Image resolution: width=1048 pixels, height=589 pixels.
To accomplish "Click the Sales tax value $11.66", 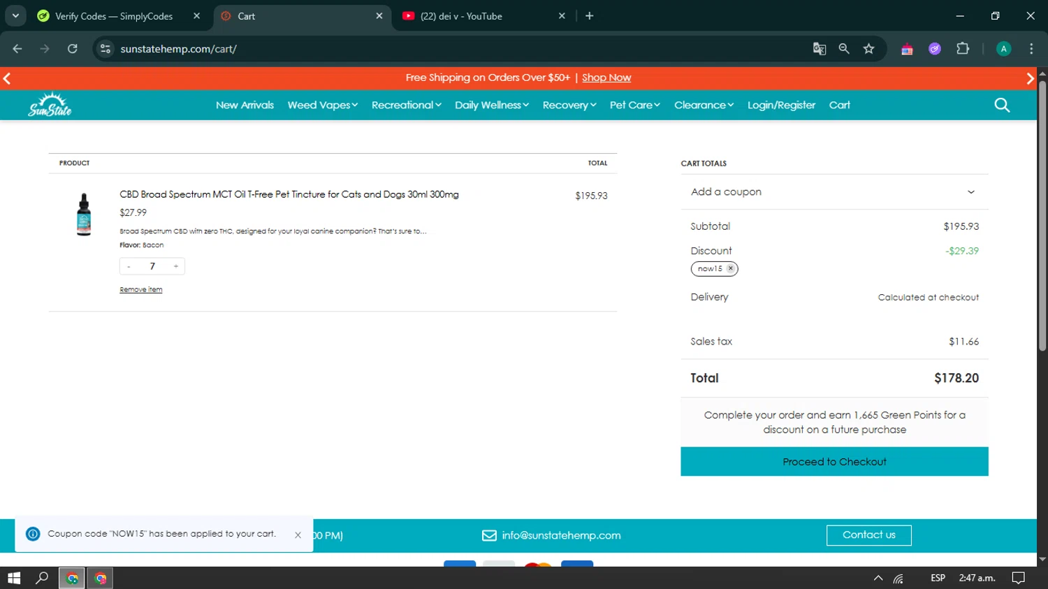I will 963,342.
